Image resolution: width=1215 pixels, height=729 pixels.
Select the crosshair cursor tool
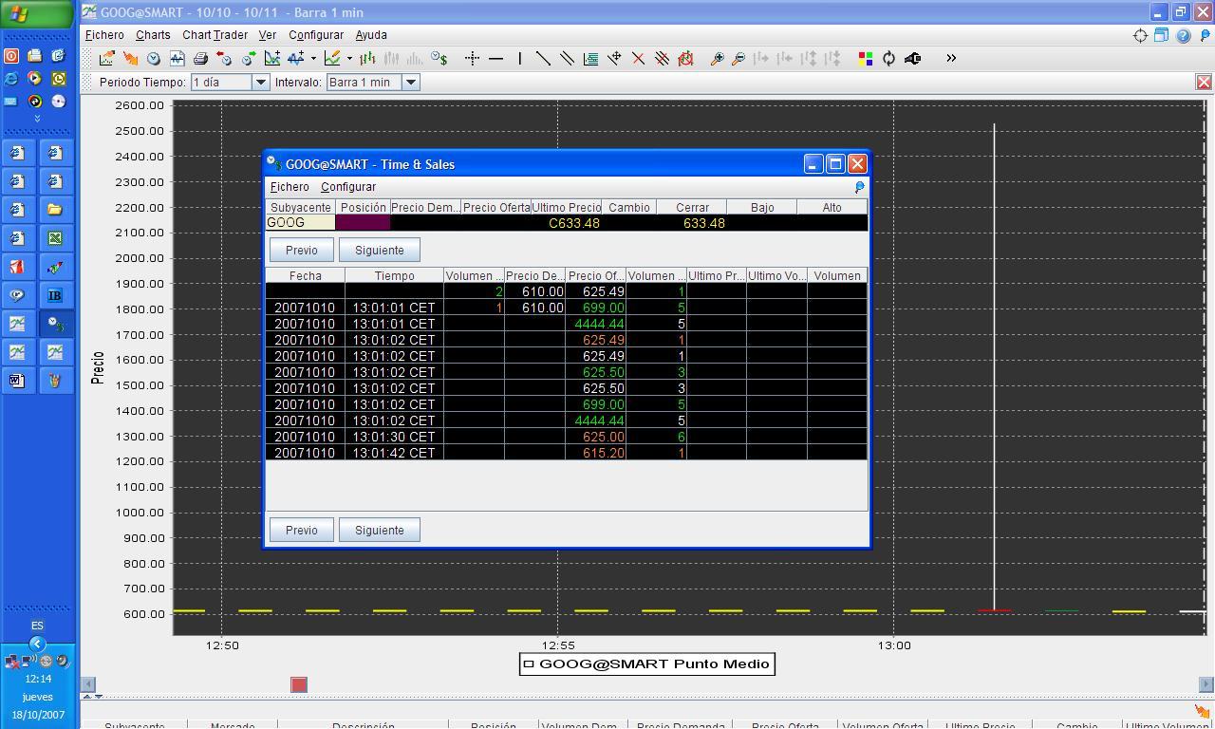tap(472, 59)
